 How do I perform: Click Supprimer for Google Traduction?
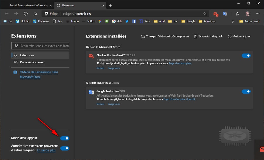tap(114, 104)
